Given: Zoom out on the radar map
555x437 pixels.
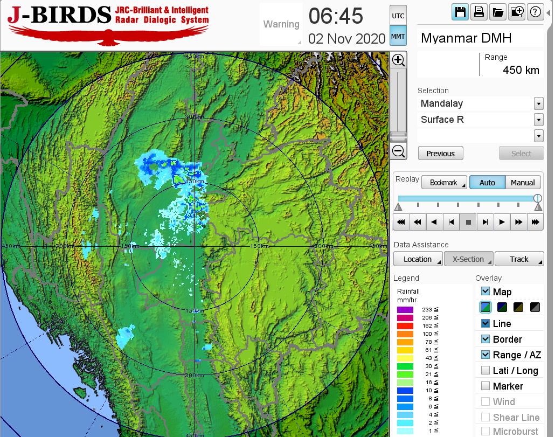Looking at the screenshot, I should [398, 151].
